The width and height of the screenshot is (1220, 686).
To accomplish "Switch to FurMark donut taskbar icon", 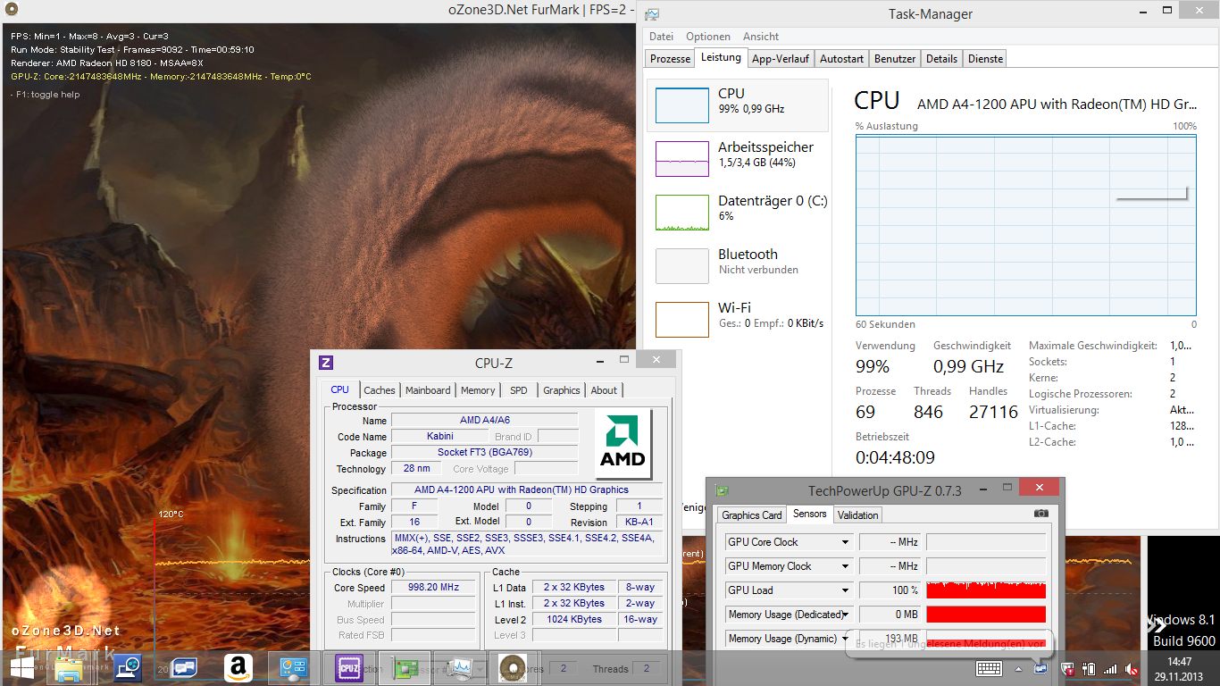I will (512, 668).
